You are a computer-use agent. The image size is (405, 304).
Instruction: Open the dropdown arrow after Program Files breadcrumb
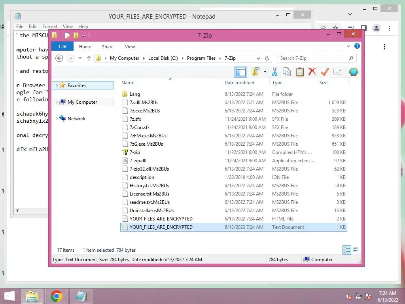click(x=220, y=58)
